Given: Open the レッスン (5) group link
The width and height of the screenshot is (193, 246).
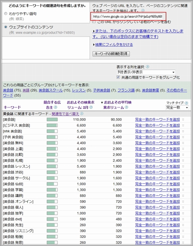Looking at the screenshot, I should (x=79, y=90).
